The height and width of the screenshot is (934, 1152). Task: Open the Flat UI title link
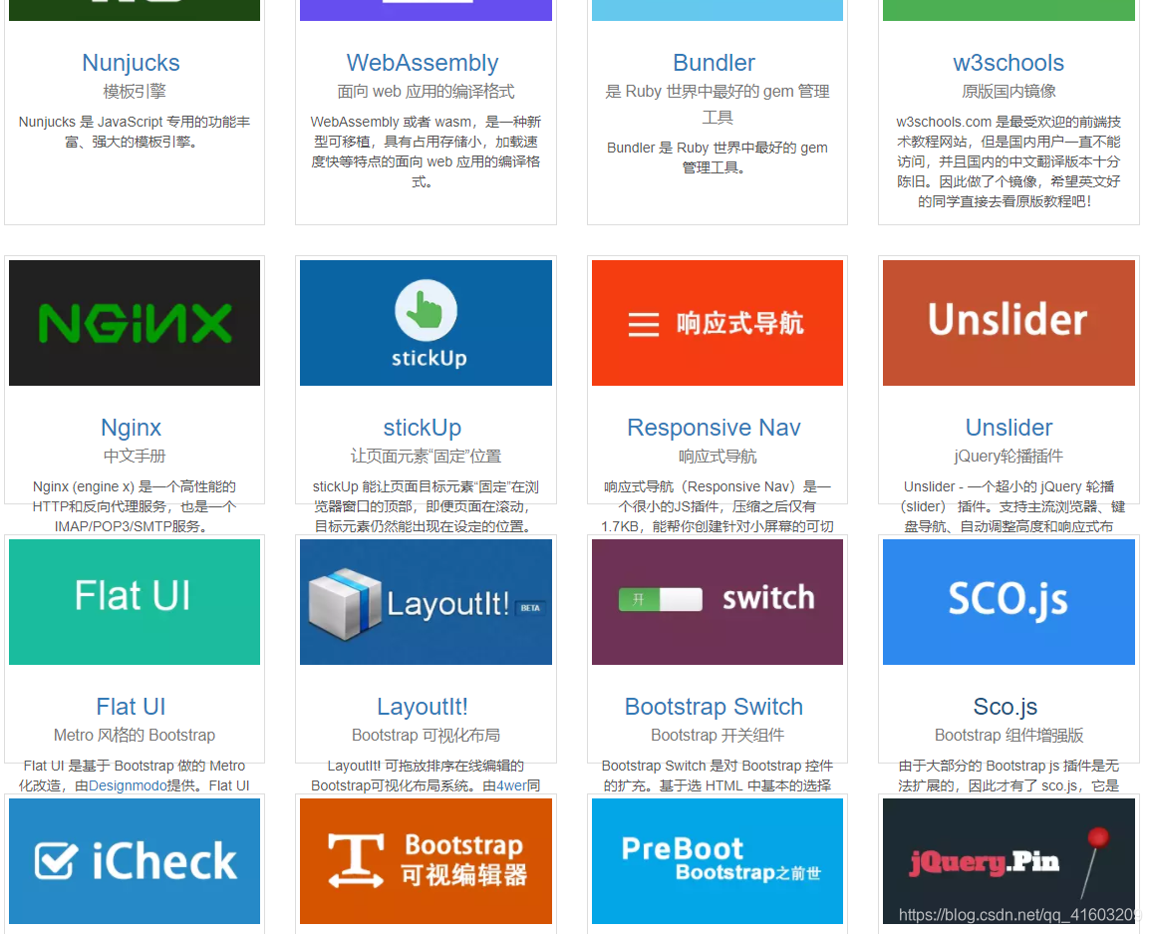click(x=131, y=706)
